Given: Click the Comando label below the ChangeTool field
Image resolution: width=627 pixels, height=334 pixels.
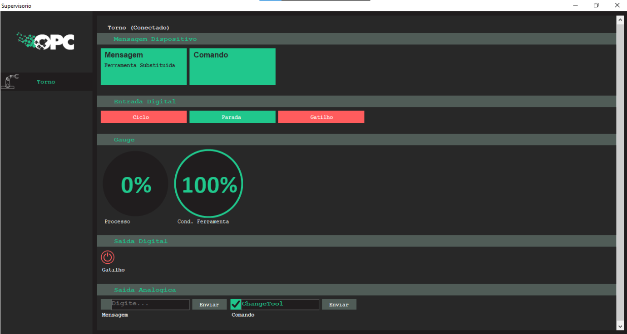Looking at the screenshot, I should tap(243, 315).
